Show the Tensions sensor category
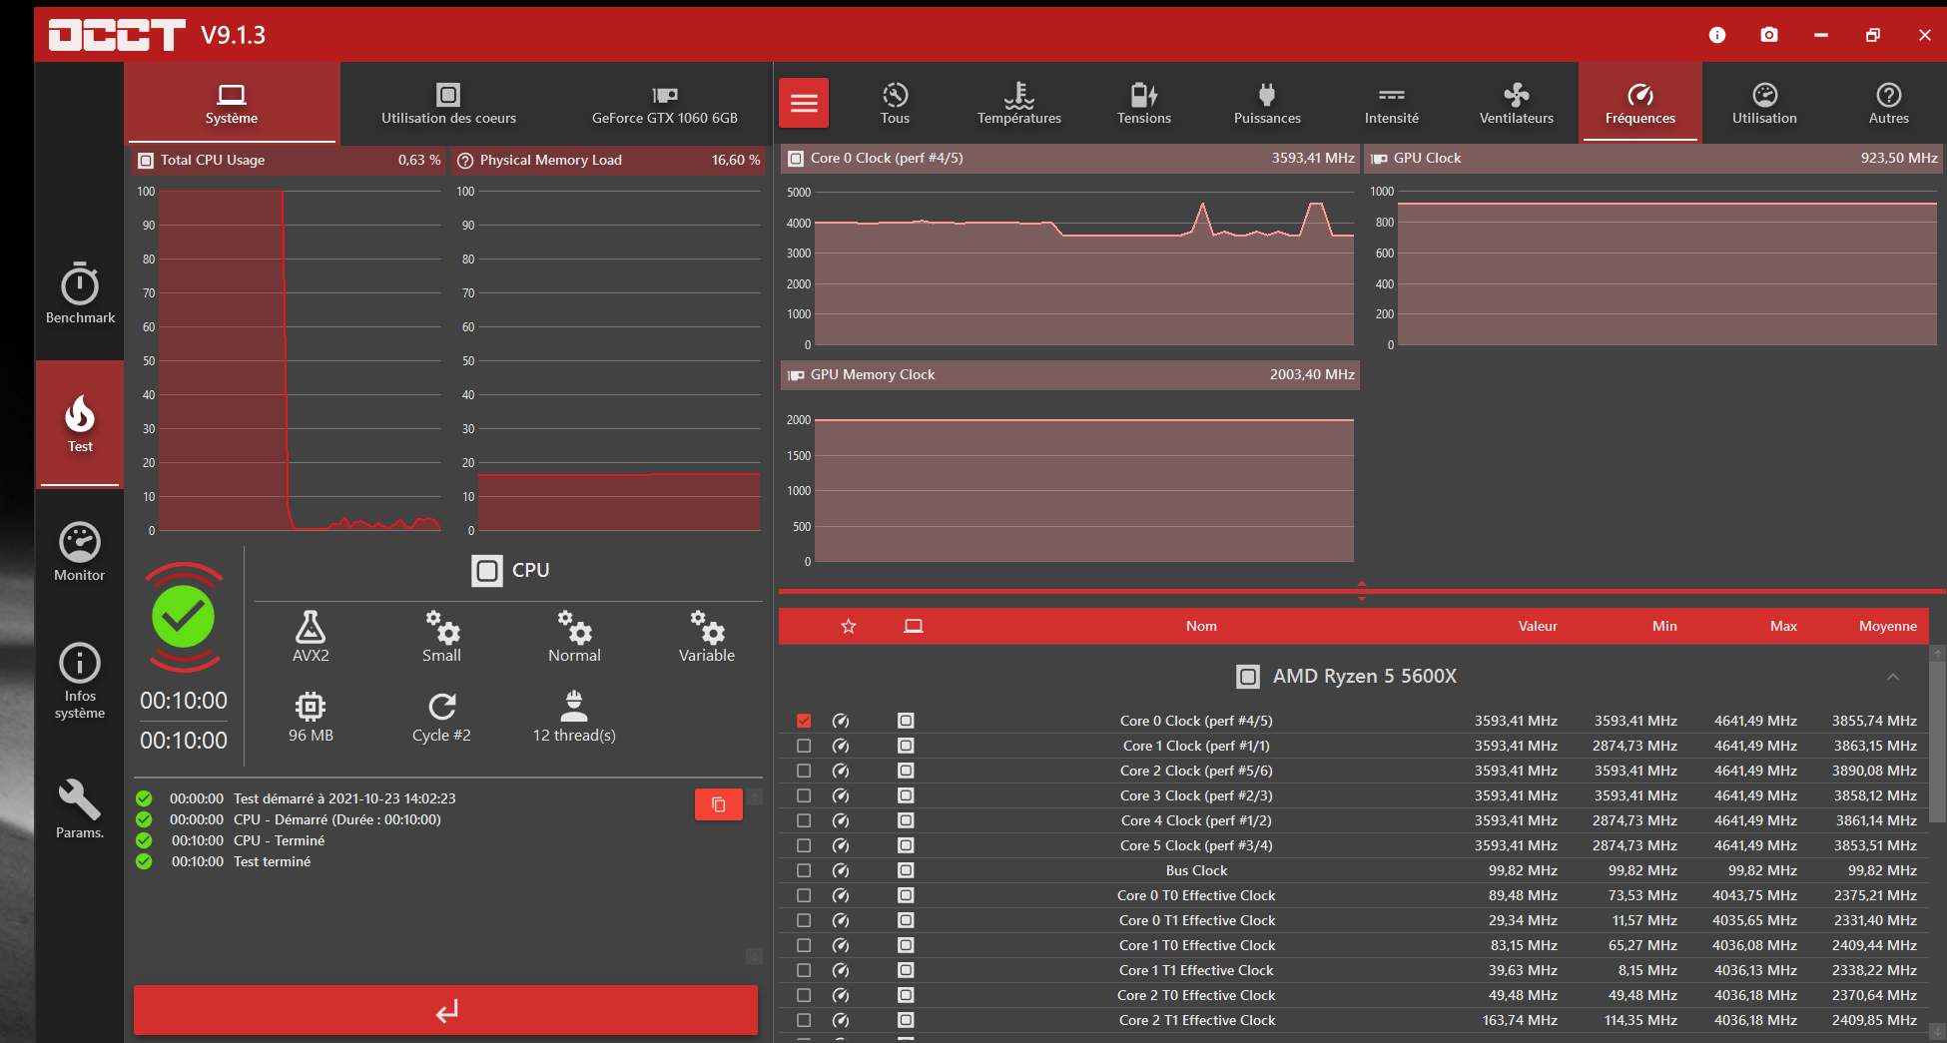Screen dimensions: 1947x1043 pos(1144,103)
